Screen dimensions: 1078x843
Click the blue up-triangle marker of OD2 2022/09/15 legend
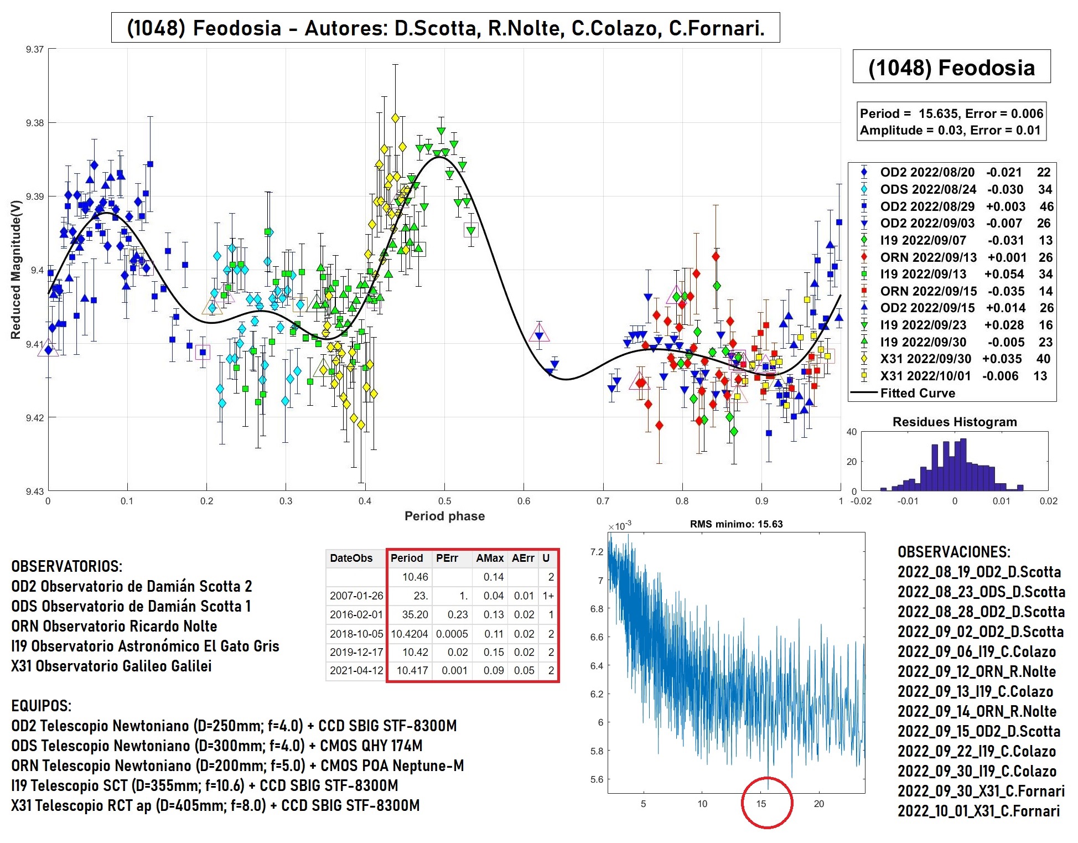tap(864, 308)
